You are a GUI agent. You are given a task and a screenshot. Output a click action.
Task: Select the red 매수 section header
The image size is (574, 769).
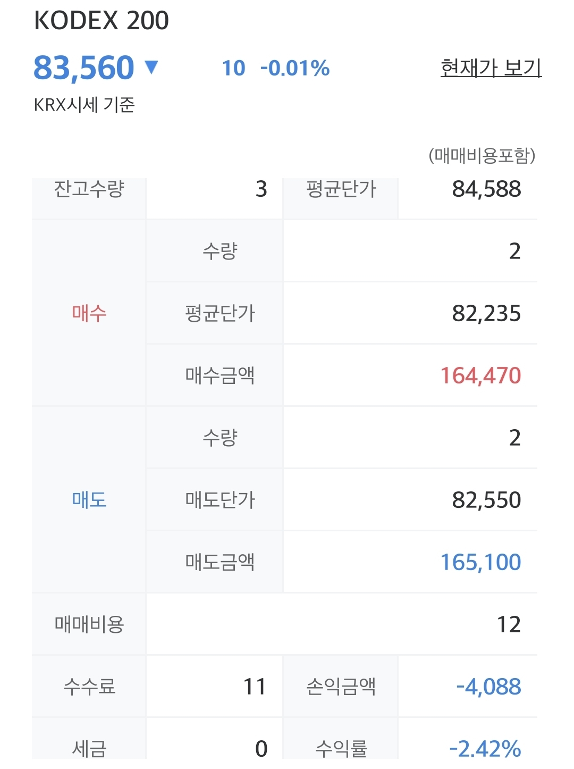(x=89, y=313)
